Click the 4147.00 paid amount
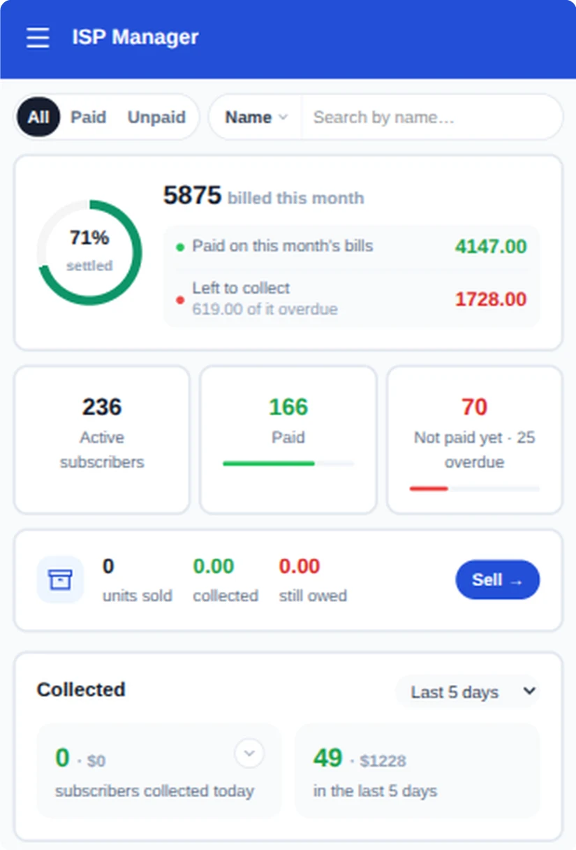 [x=491, y=246]
